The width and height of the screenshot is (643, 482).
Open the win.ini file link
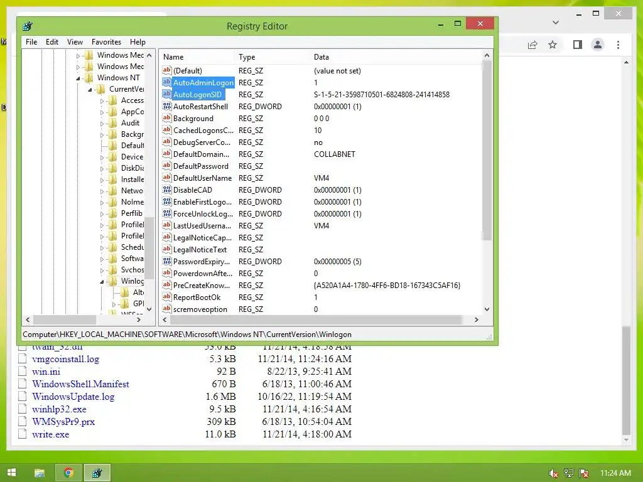(46, 372)
